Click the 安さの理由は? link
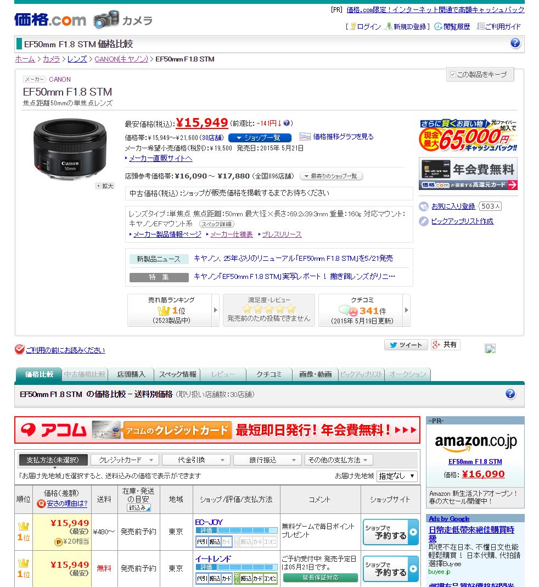Viewport: 539px width, 587px height. tap(67, 504)
